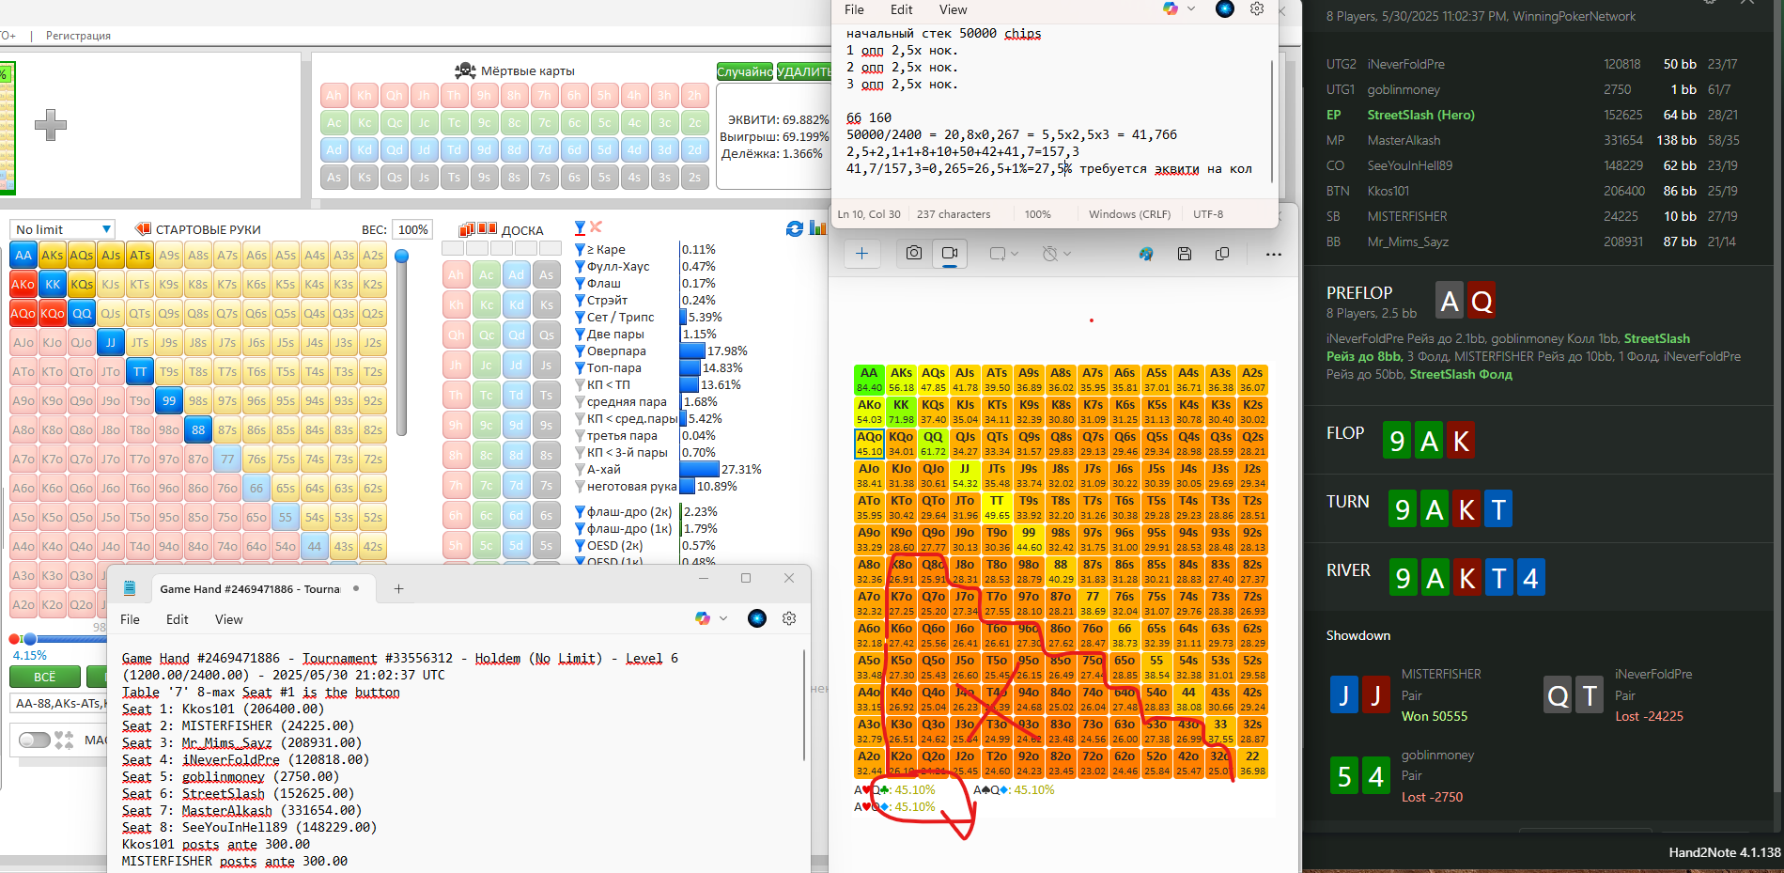Viewport: 1784px width, 873px height.
Task: Click the ВЕС 100% input field
Action: pos(413,229)
